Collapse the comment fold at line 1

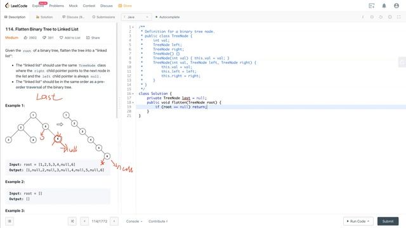click(133, 27)
